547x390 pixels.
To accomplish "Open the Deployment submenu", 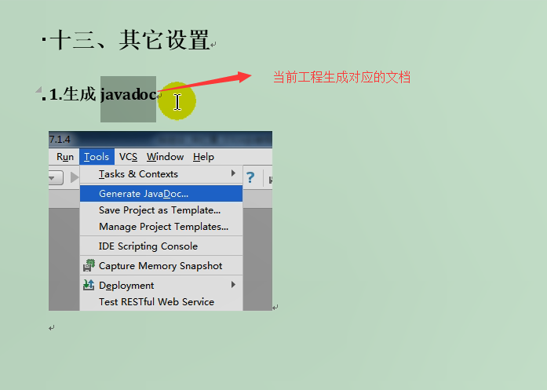I will (x=161, y=286).
